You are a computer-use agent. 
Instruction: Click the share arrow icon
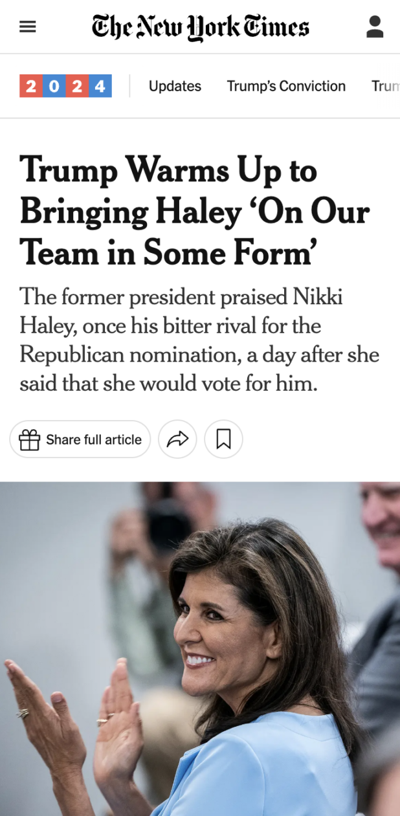[x=177, y=440]
